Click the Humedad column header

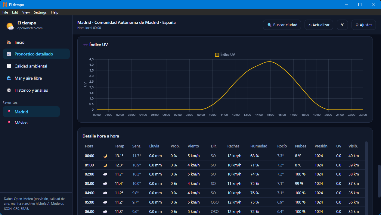259,146
